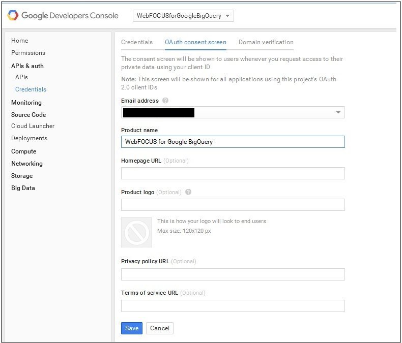Focus the Privacy policy URL field

233,274
